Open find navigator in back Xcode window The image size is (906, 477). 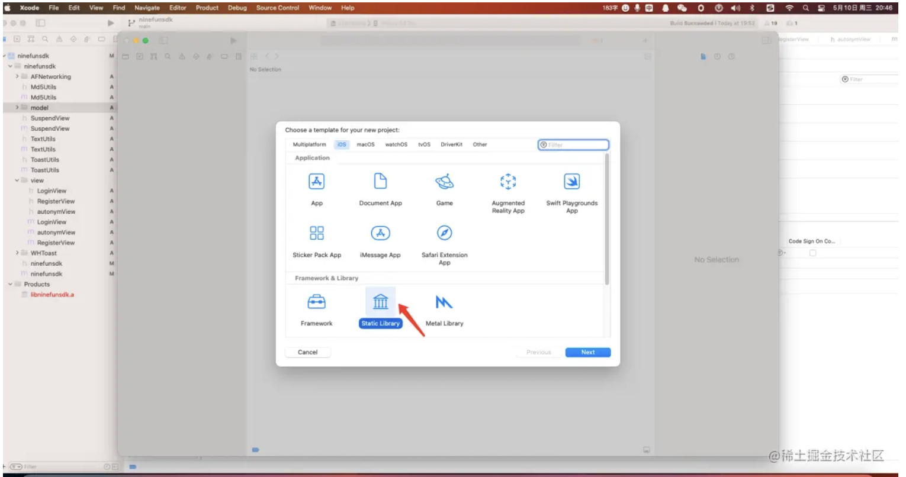(x=45, y=39)
